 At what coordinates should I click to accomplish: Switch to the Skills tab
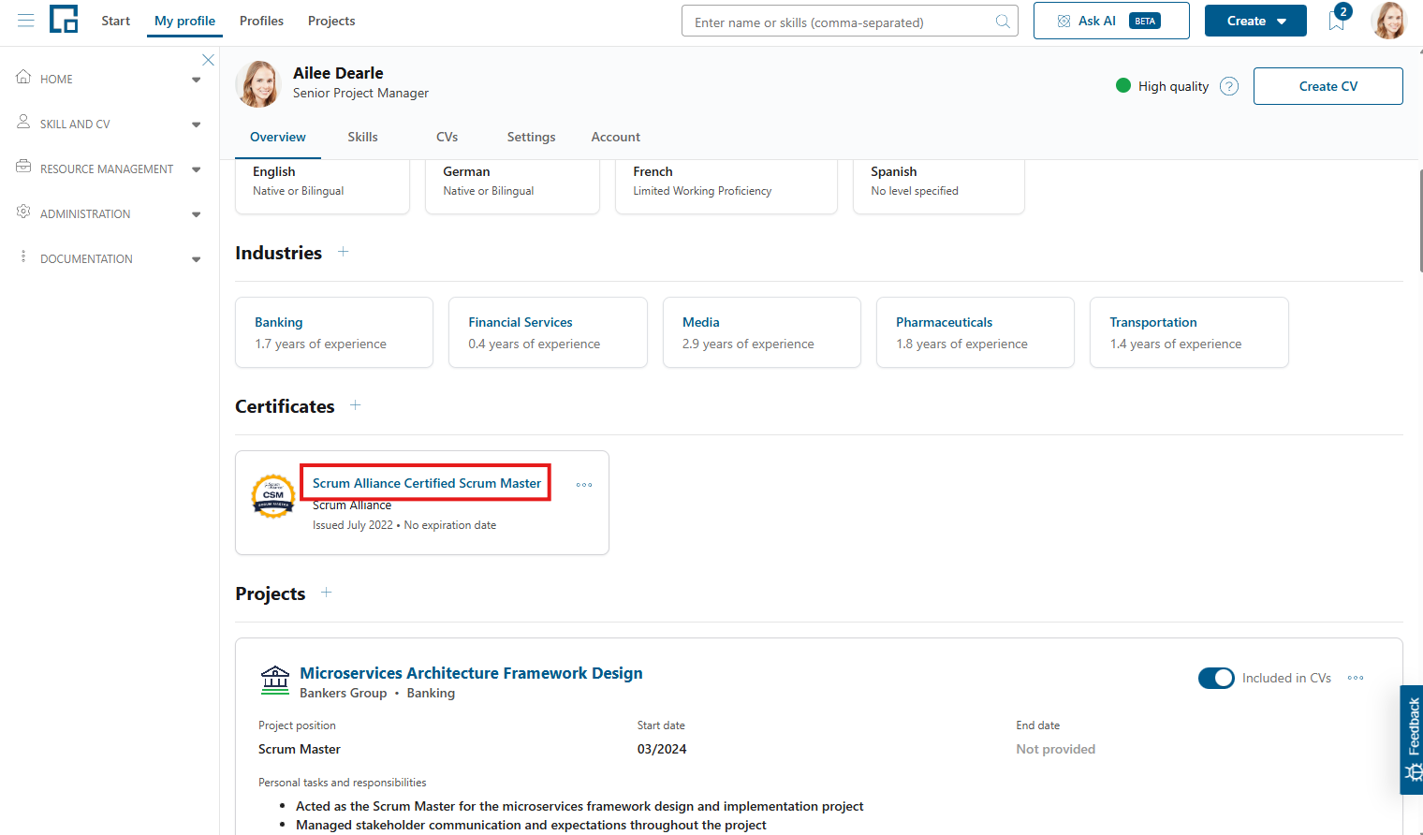[x=363, y=137]
